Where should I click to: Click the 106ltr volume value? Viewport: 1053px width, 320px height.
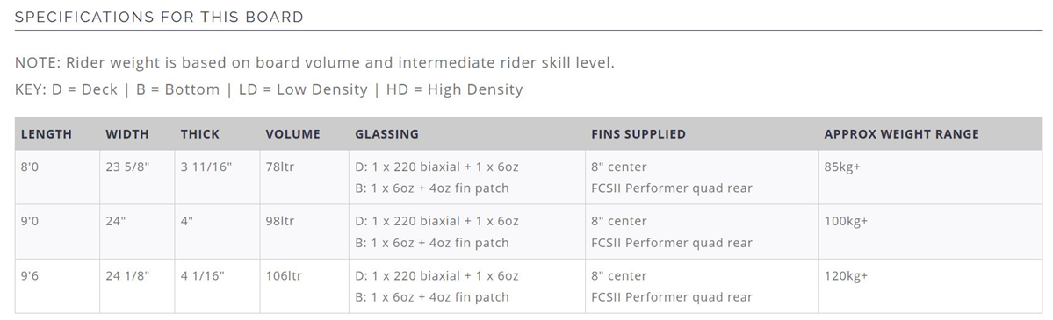[x=284, y=275]
